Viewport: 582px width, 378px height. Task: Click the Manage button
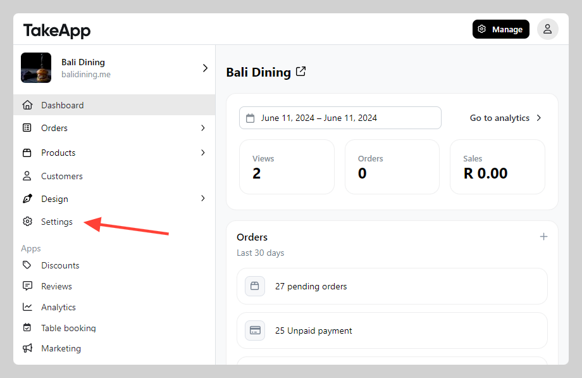[501, 29]
